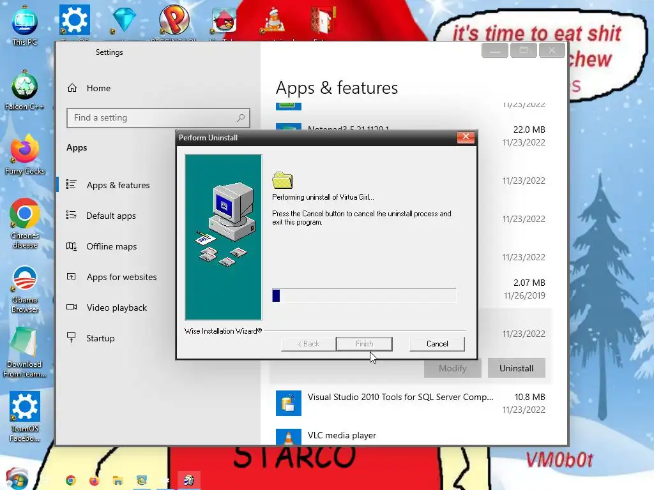Viewport: 654px width, 490px height.
Task: Click the computer illustration in the wizard
Action: [223, 237]
